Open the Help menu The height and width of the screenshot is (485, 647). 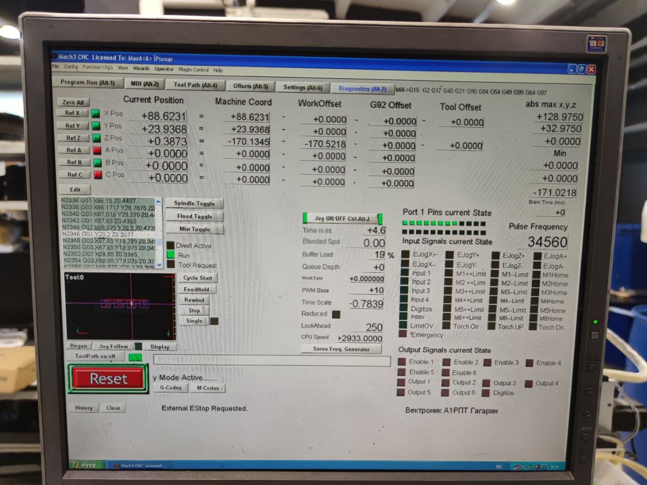coord(218,70)
